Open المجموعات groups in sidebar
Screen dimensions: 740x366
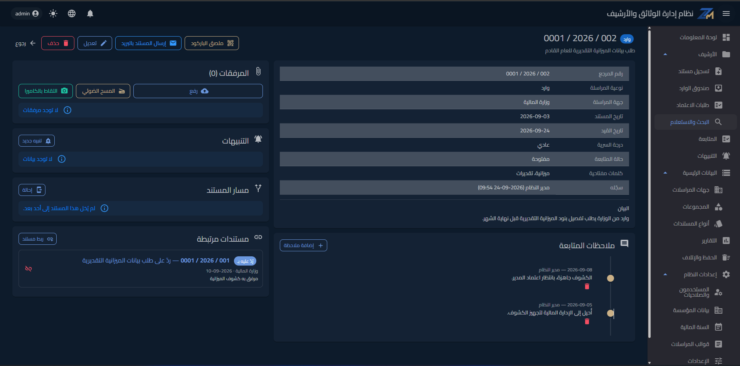tap(696, 207)
